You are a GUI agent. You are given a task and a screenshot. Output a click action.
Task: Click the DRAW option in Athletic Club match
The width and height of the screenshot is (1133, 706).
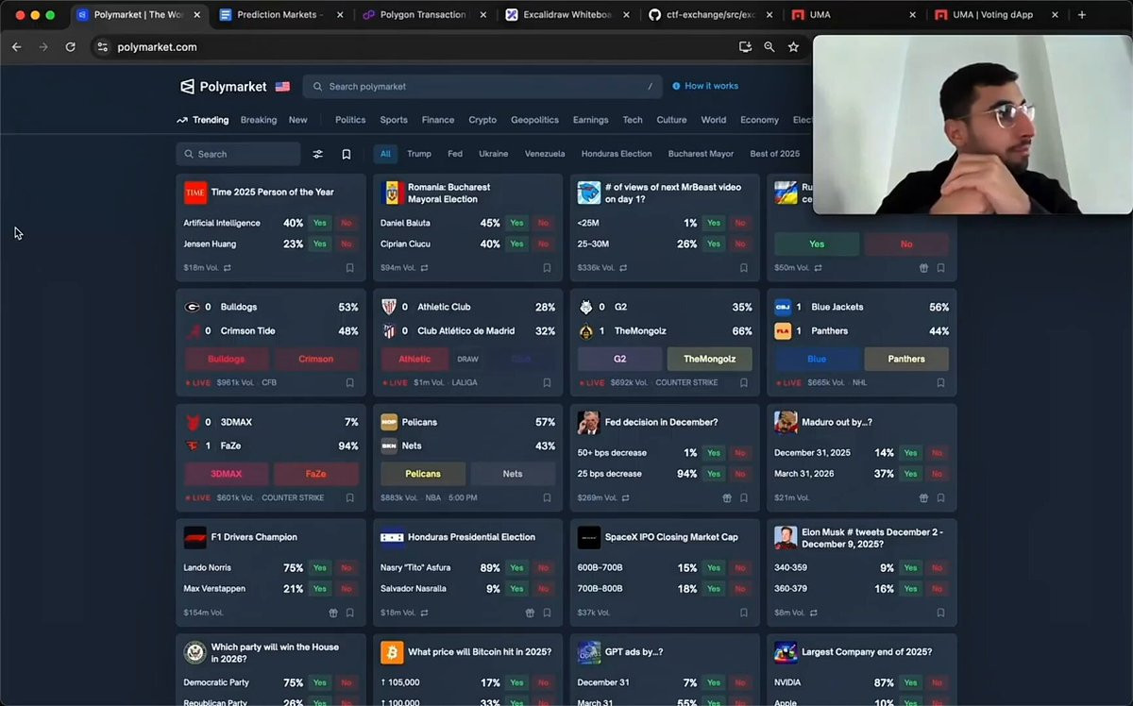point(468,359)
